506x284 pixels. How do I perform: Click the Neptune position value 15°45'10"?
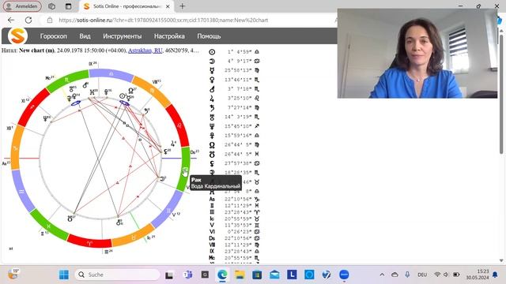tap(238, 126)
